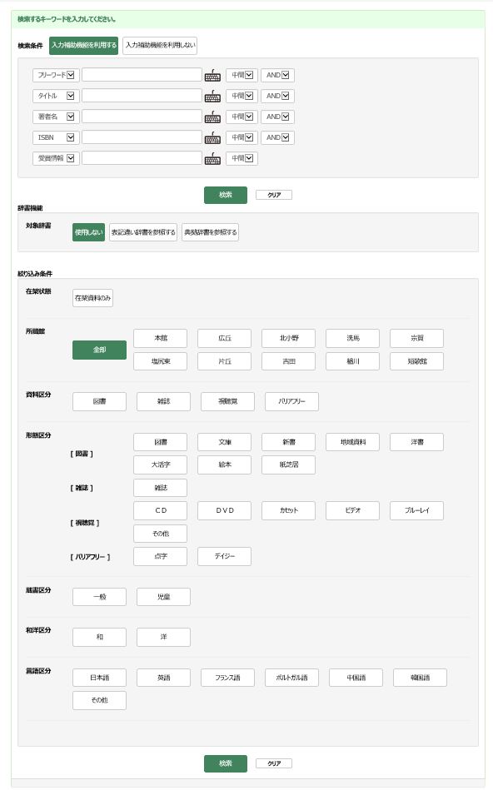
Task: Open the on-screen keyboard for the フリーワード field
Action: pyautogui.click(x=212, y=76)
